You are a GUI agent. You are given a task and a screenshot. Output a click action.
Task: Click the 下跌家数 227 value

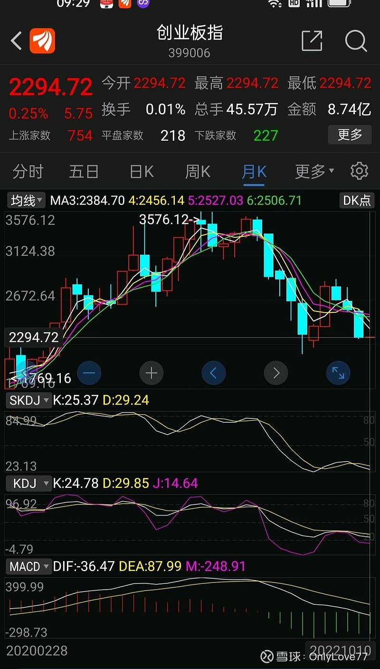tap(266, 136)
